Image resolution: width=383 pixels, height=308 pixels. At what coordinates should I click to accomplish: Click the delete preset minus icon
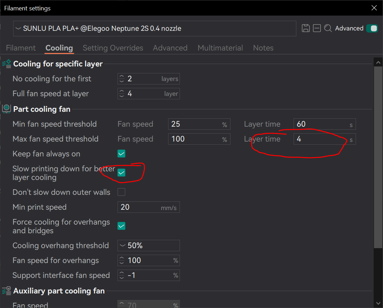(x=317, y=28)
